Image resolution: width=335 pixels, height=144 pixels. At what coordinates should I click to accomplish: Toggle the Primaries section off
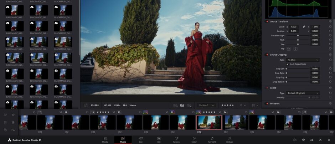point(267,103)
